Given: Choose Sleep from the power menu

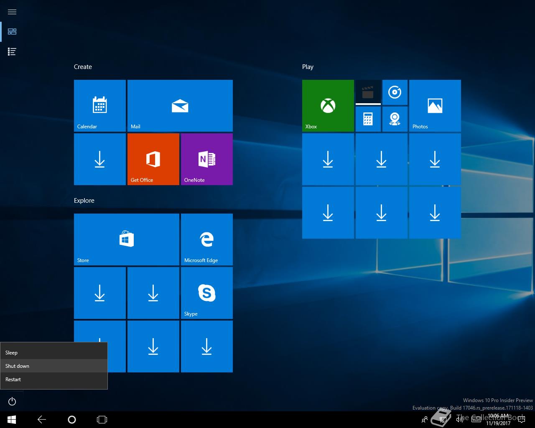Looking at the screenshot, I should point(54,352).
